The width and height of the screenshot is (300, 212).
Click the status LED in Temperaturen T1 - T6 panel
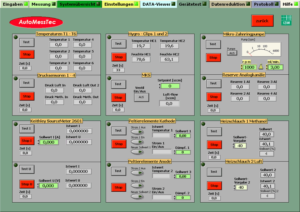[16, 37]
